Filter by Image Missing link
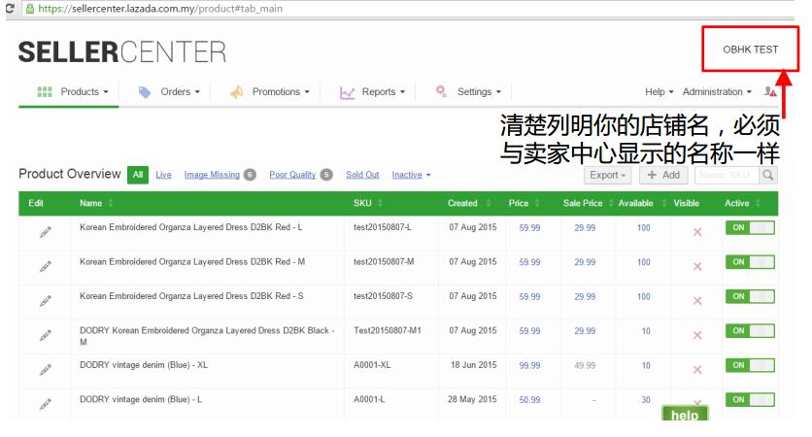812x437 pixels. click(212, 175)
